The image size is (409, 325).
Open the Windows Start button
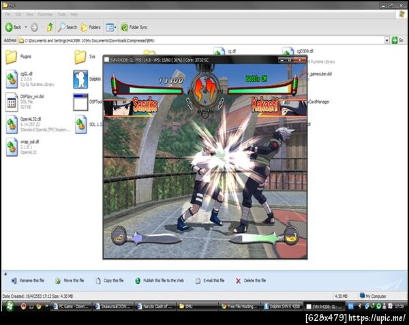click(x=10, y=306)
